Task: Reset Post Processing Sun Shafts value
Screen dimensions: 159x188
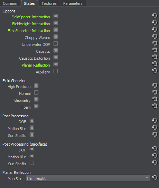Action: (155, 134)
